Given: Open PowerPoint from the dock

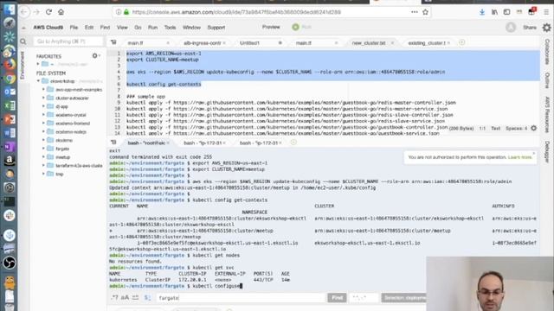Looking at the screenshot, I should tap(10, 119).
